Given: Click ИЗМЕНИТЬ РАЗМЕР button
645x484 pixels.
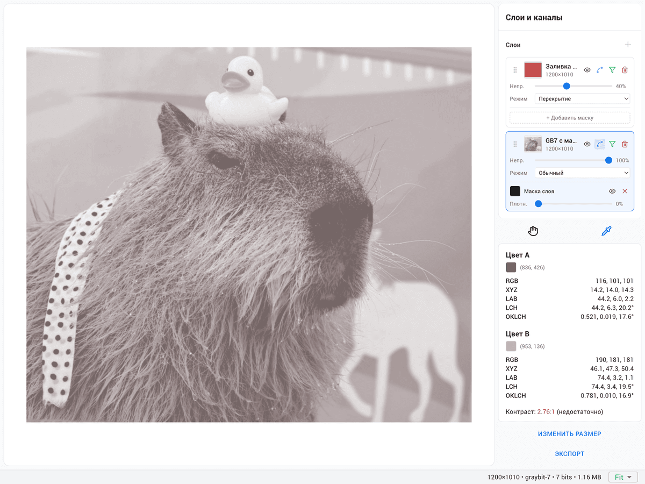Looking at the screenshot, I should click(569, 434).
